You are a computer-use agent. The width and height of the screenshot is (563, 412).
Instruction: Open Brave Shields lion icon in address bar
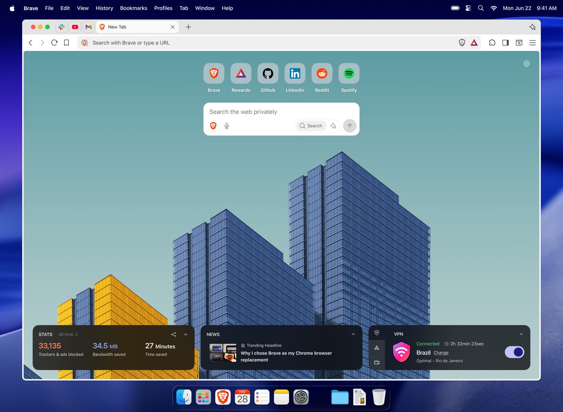[462, 43]
